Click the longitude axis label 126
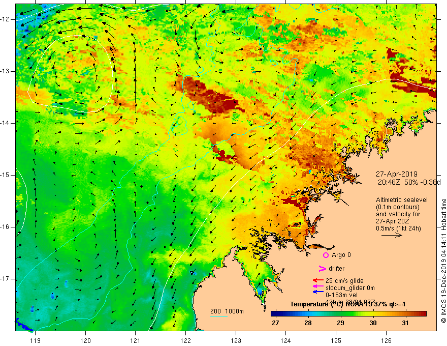The height and width of the screenshot is (346, 447). 386,340
